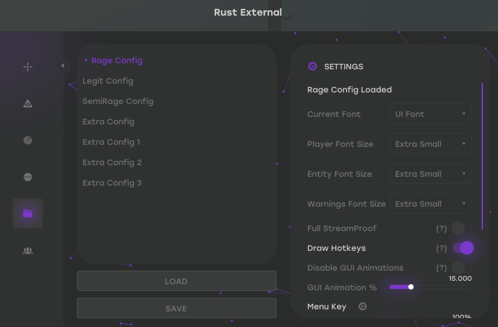Select Legit Config from the list
Image resolution: width=498 pixels, height=327 pixels.
tap(108, 81)
